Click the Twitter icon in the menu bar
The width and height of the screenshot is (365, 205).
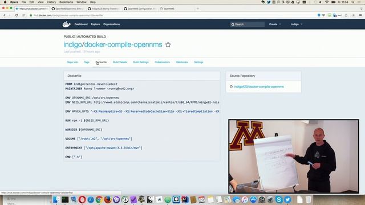tap(269, 2)
